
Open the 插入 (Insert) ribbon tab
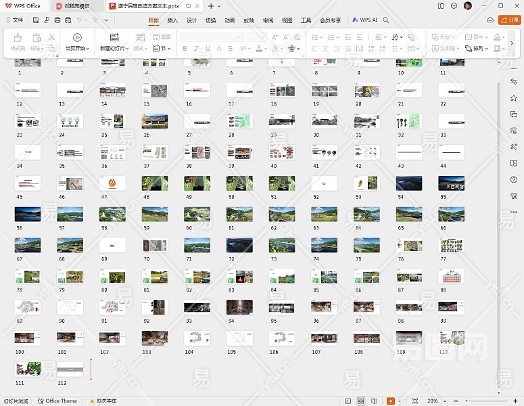pyautogui.click(x=172, y=20)
